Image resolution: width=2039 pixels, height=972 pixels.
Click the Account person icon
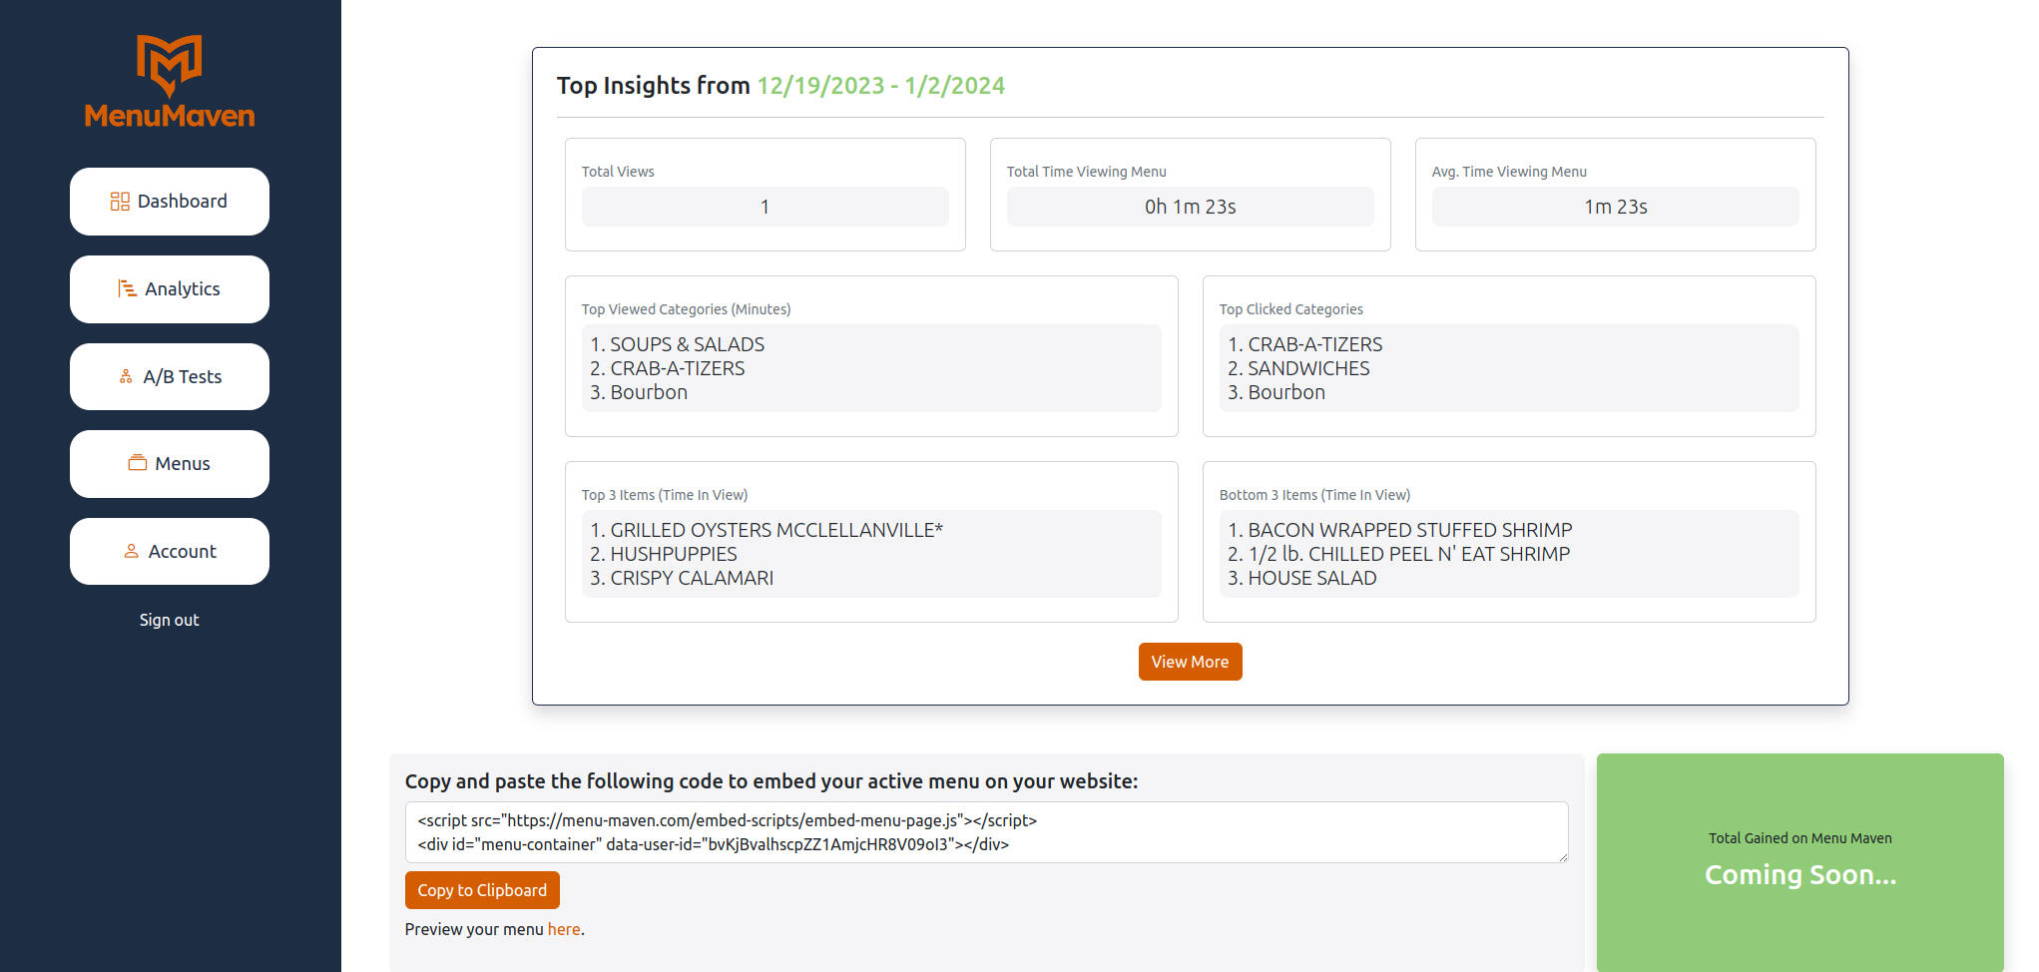coord(131,552)
